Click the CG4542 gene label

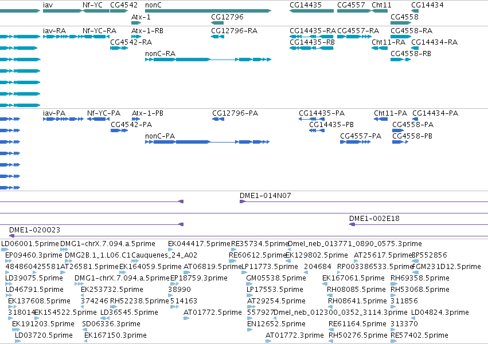click(124, 5)
